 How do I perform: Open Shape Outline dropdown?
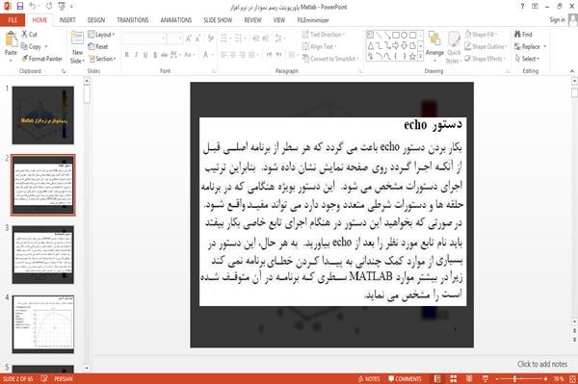click(486, 46)
